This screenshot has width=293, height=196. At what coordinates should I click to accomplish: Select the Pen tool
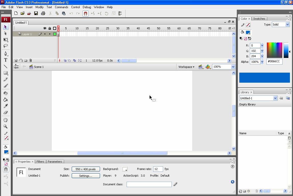click(x=5, y=53)
